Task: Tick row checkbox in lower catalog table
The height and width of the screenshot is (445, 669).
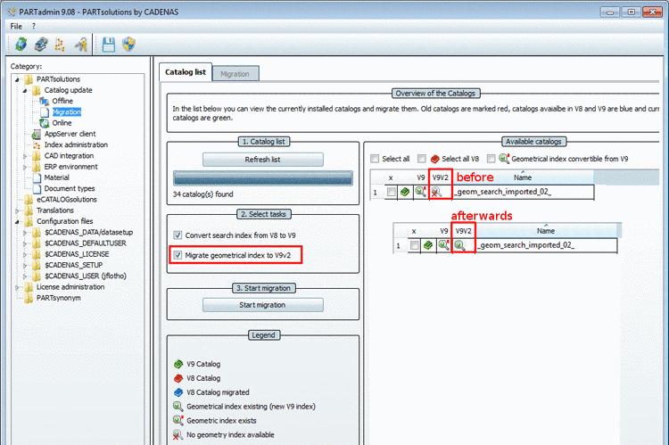Action: (414, 245)
